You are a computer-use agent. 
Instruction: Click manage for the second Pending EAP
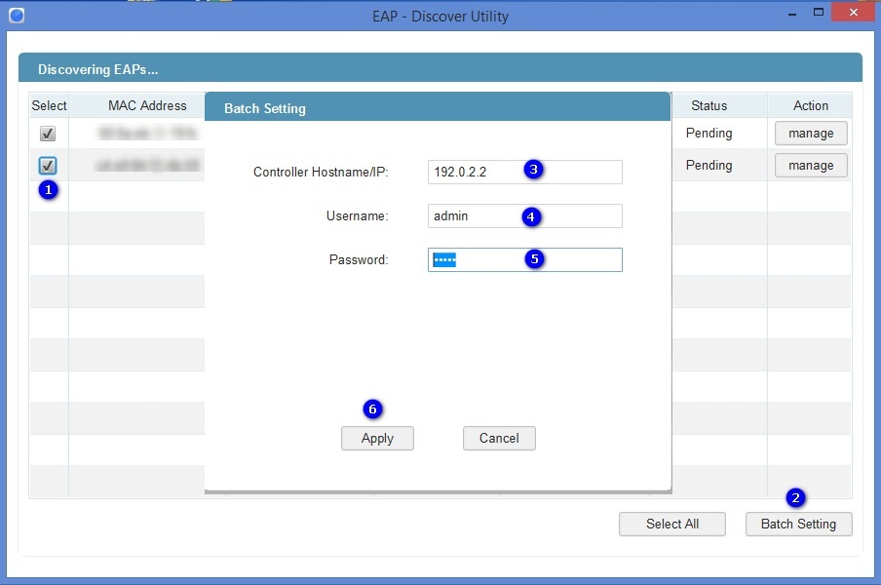coord(811,165)
